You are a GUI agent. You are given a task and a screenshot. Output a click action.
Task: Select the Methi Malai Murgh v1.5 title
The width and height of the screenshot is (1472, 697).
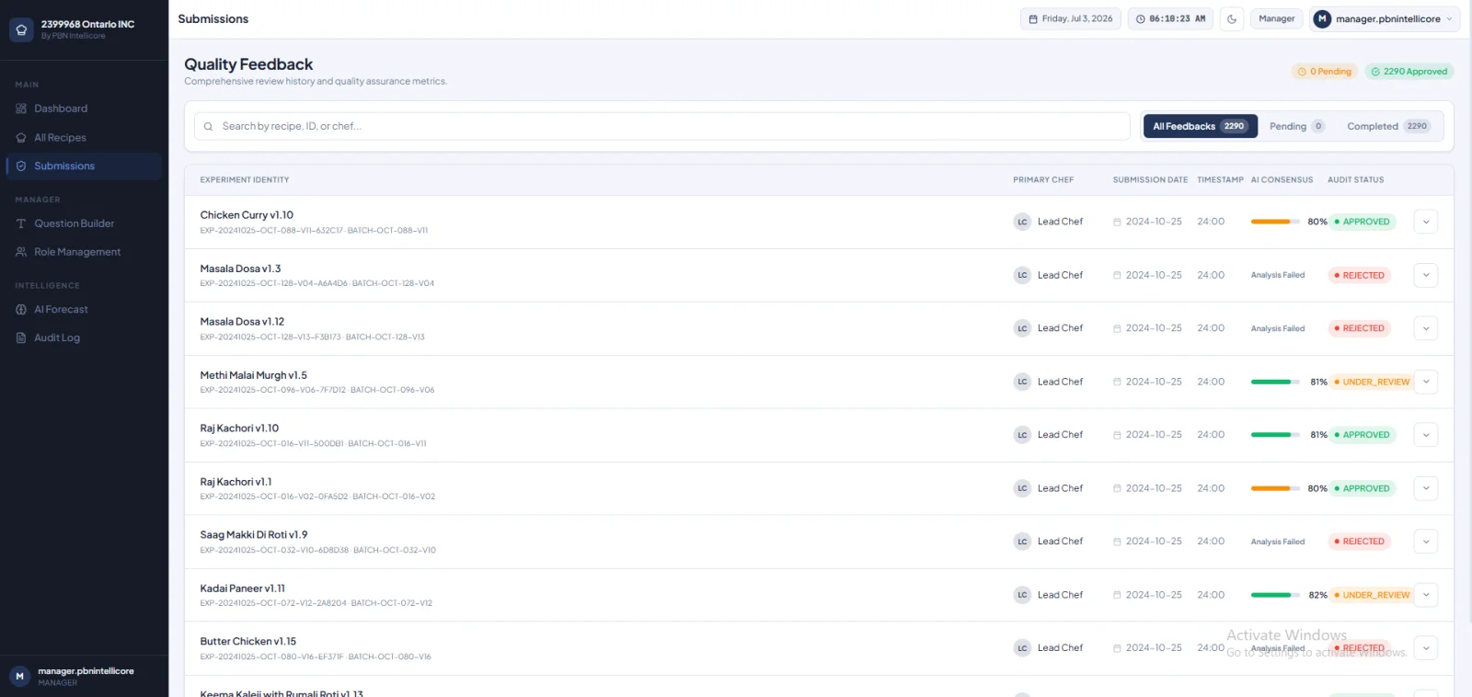click(254, 375)
